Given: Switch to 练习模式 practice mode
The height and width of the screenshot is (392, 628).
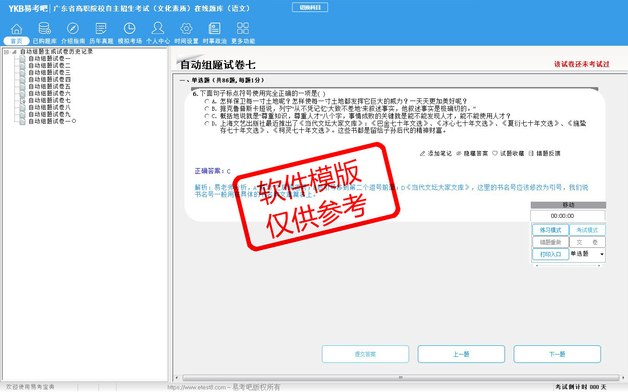Looking at the screenshot, I should click(x=550, y=230).
